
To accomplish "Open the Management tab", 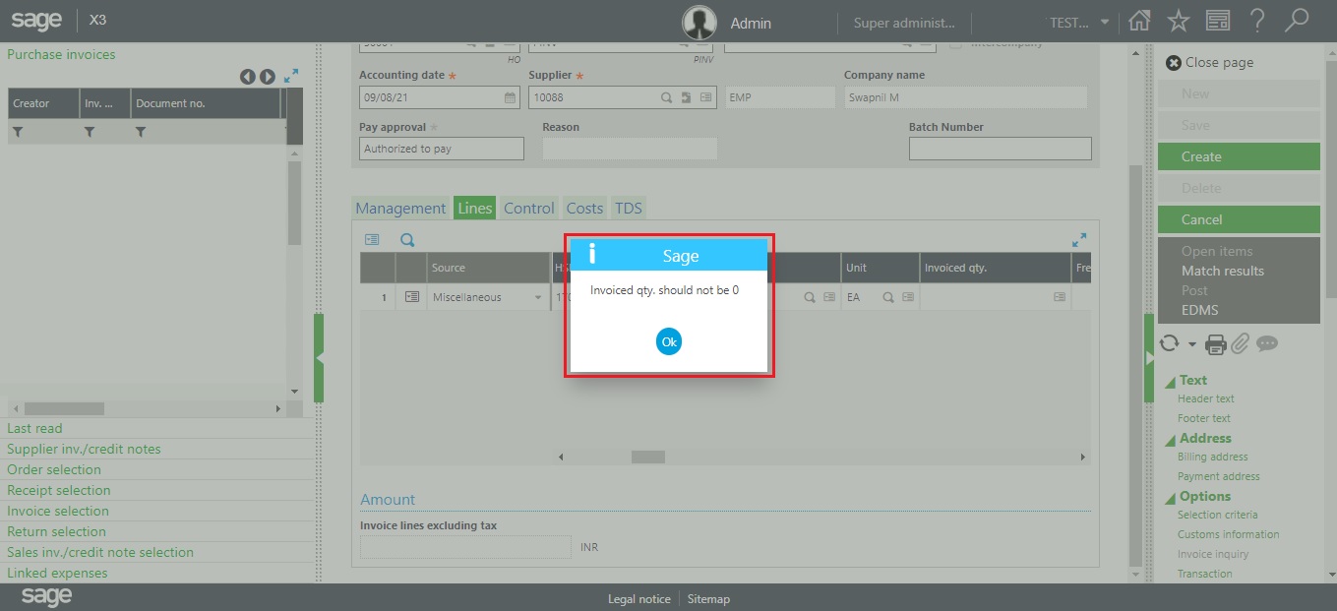I will (x=399, y=208).
